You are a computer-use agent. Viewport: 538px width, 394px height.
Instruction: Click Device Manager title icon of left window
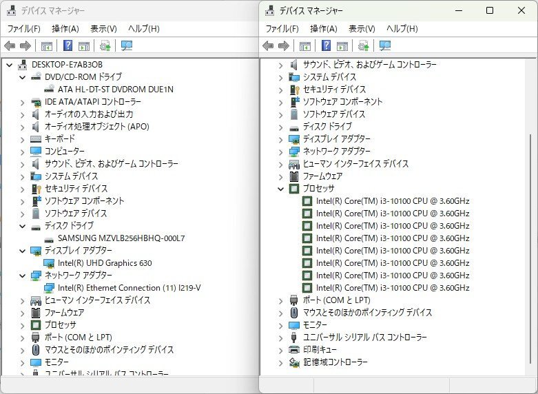[11, 10]
